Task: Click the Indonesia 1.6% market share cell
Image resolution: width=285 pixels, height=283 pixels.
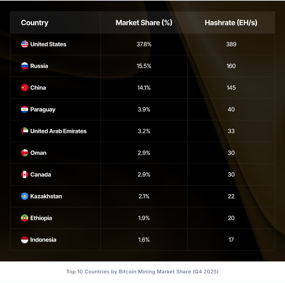Action: [144, 240]
